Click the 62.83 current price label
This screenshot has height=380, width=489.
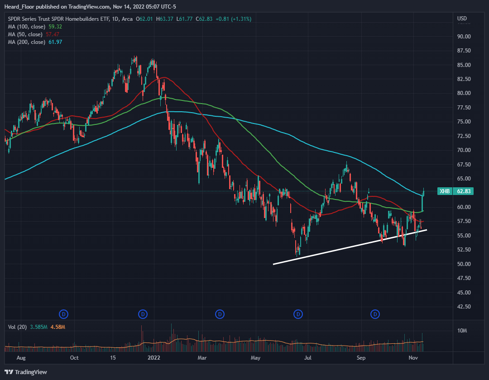(x=464, y=191)
